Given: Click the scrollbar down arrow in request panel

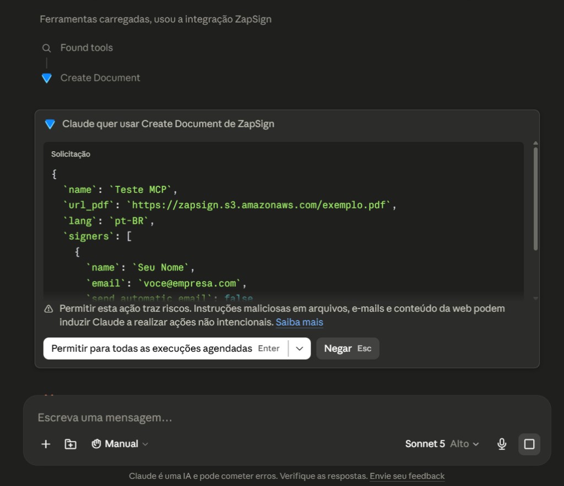Looking at the screenshot, I should [535, 299].
